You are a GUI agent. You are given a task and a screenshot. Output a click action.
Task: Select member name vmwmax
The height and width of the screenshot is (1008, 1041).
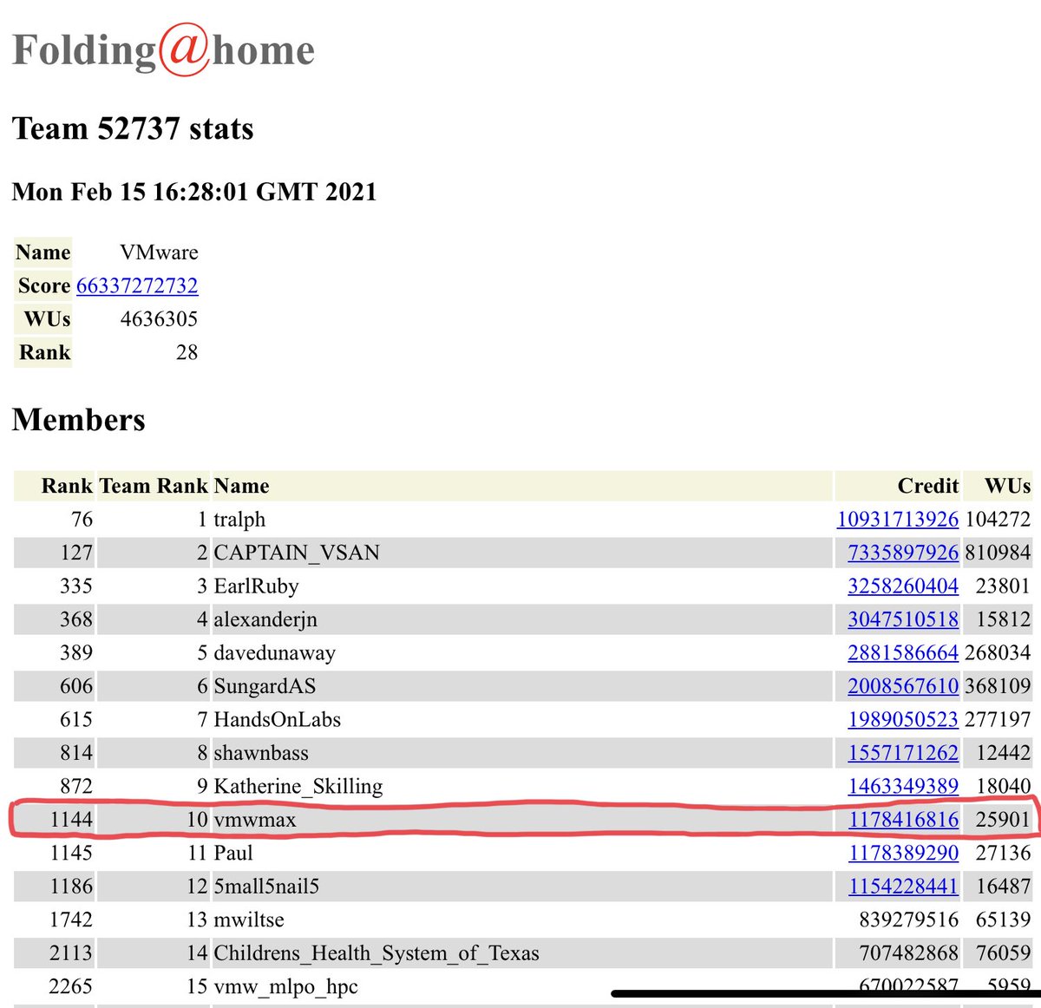coord(255,820)
